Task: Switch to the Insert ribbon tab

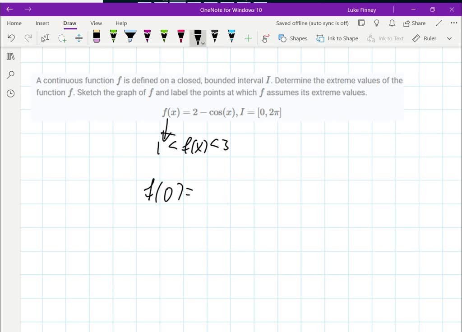Action: tap(42, 23)
